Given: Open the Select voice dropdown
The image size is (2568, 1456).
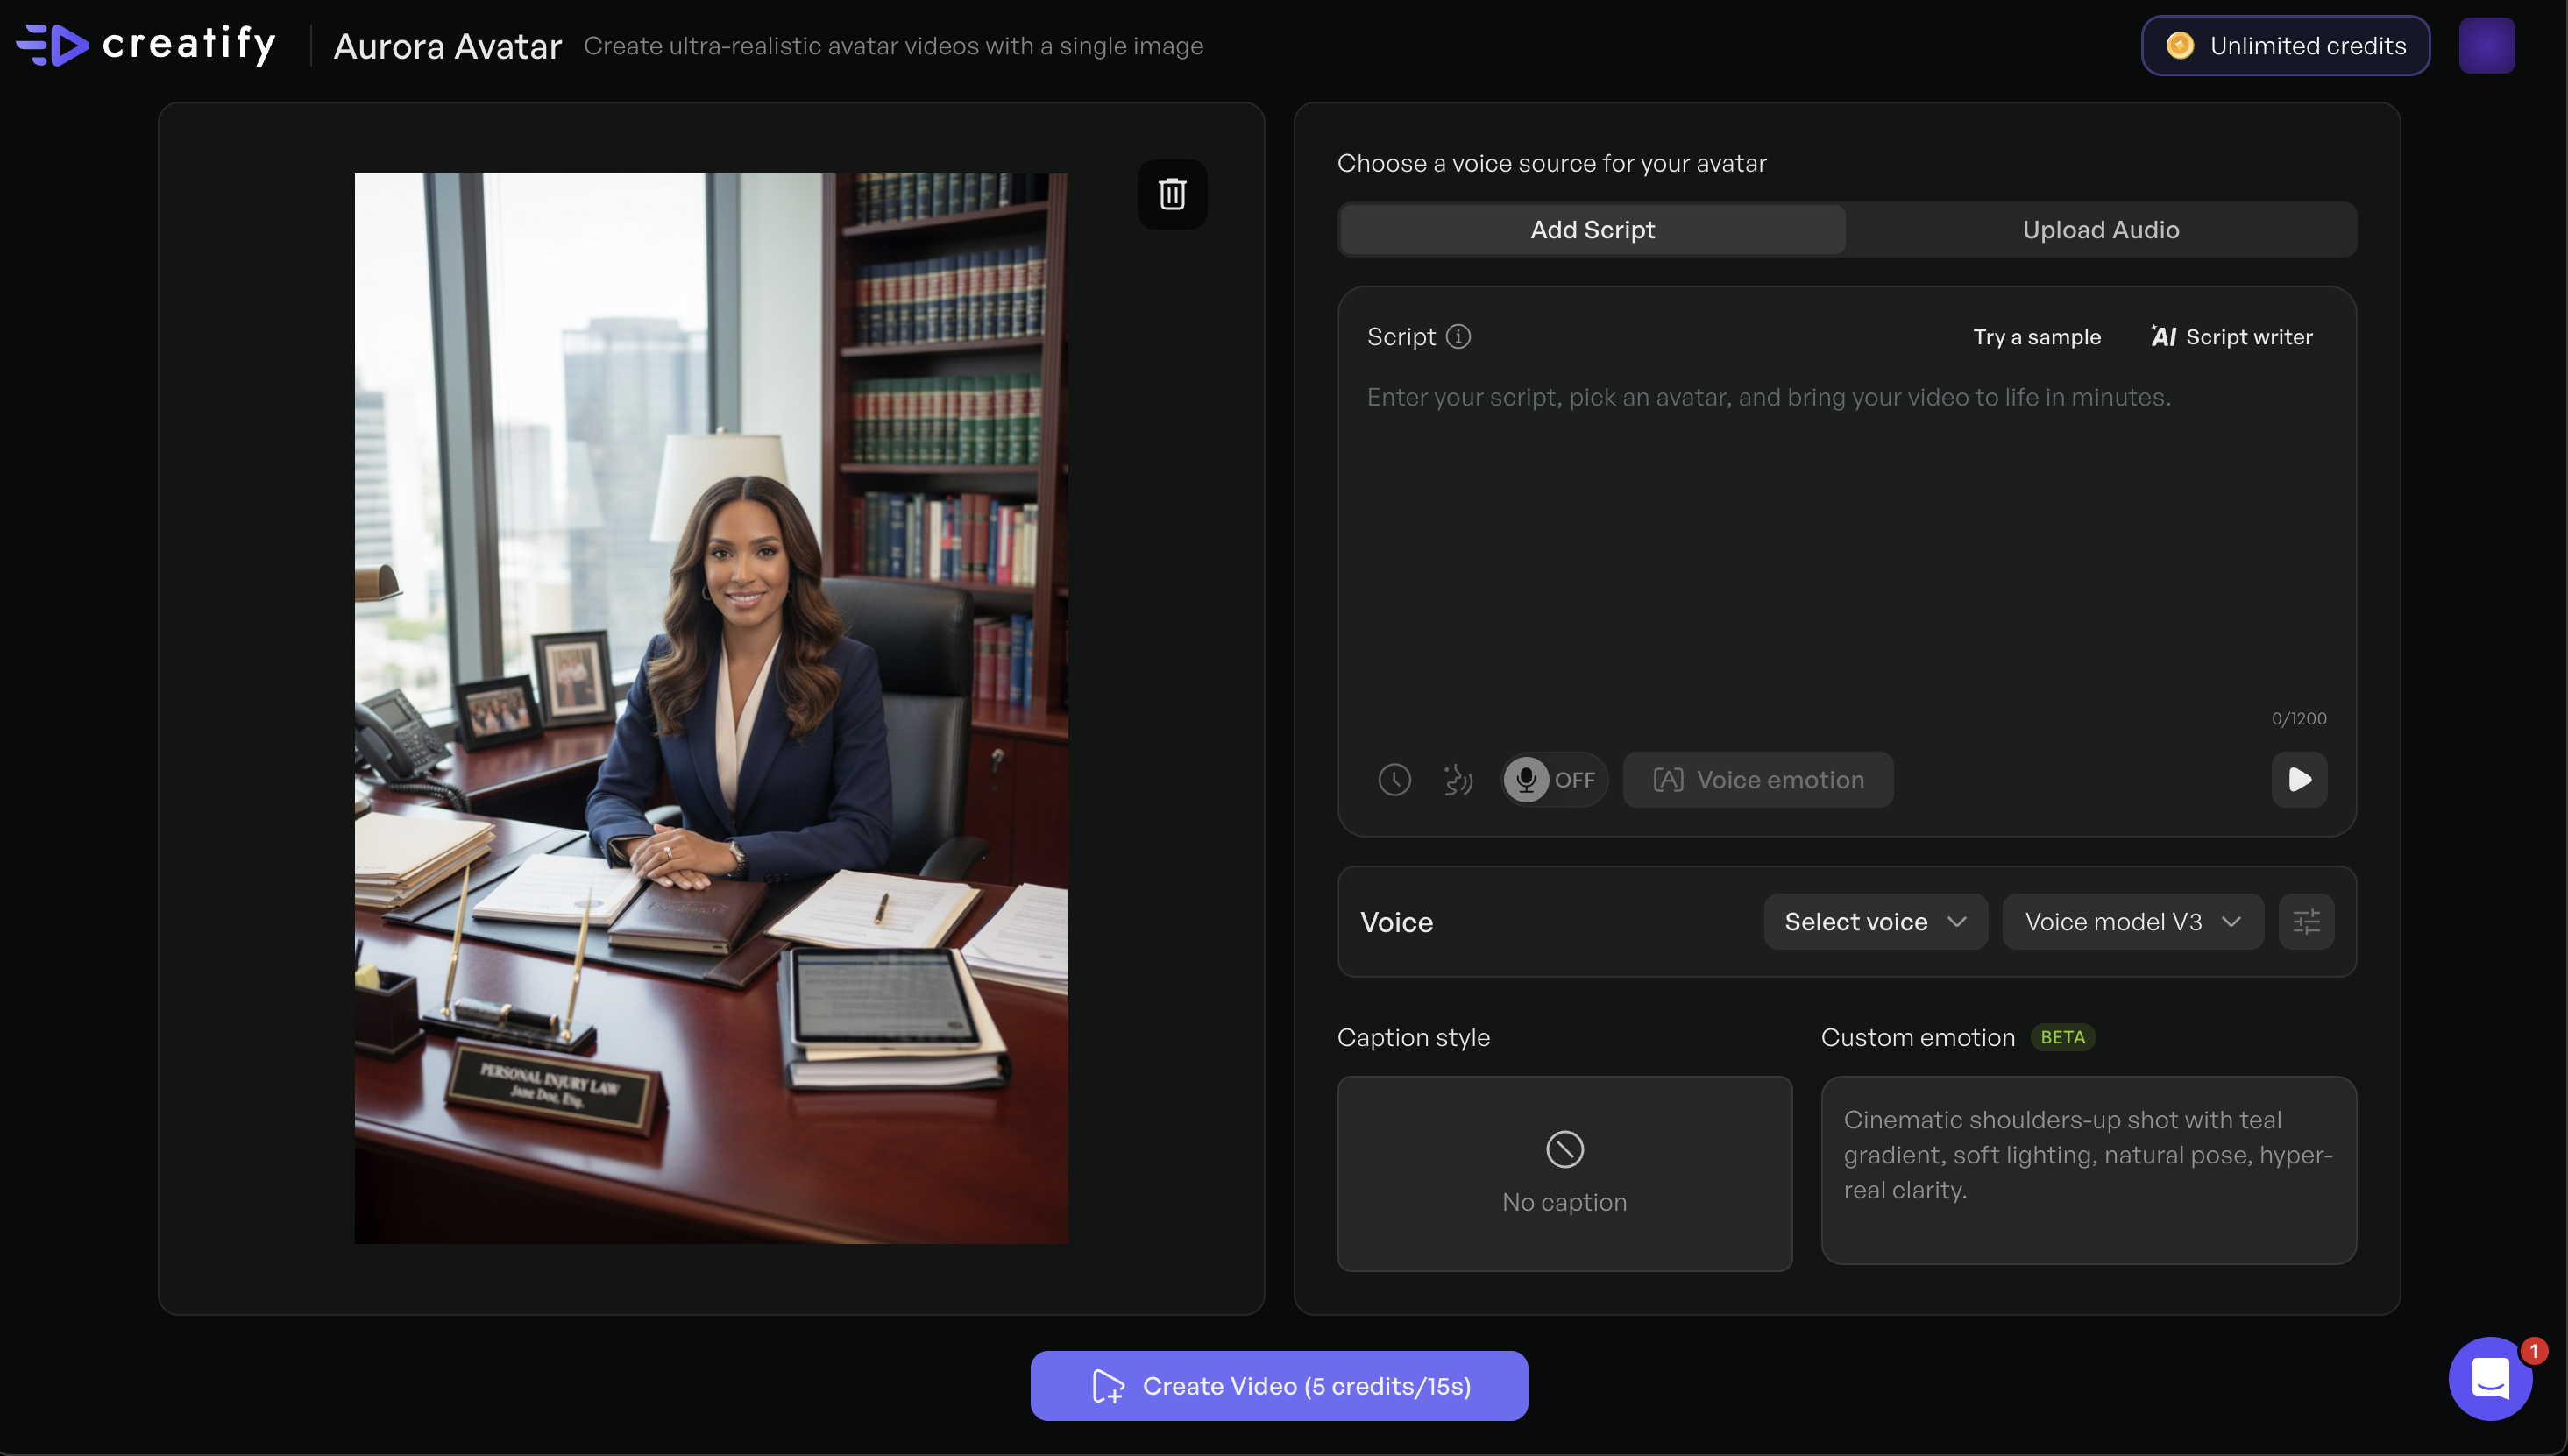Looking at the screenshot, I should tap(1875, 922).
